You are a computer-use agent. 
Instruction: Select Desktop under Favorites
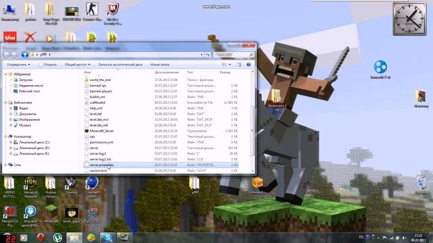coord(27,91)
